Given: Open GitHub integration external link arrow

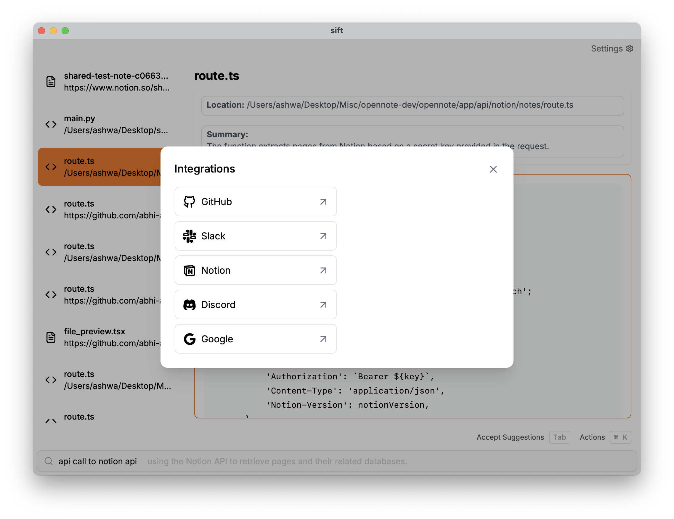Looking at the screenshot, I should click(323, 202).
